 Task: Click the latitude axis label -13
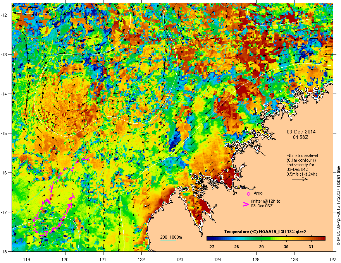(x=4, y=55)
